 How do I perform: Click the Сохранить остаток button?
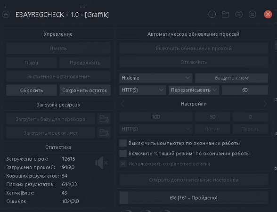point(85,90)
